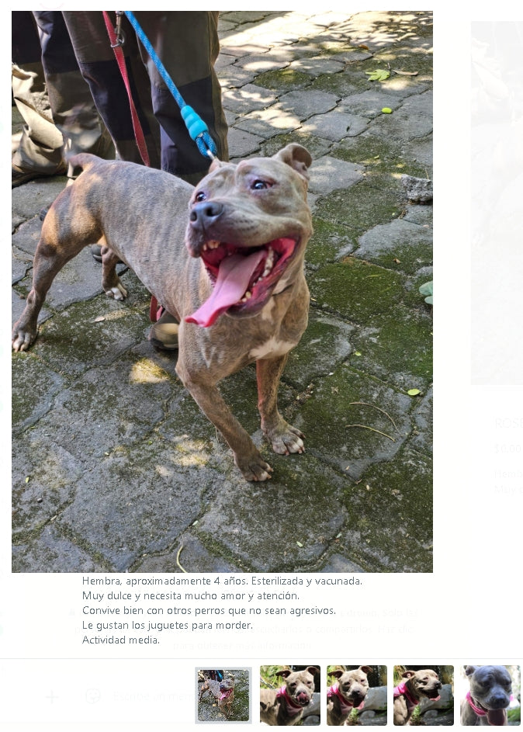
Task: Open the gray dog close-up thumbnail
Action: point(490,695)
